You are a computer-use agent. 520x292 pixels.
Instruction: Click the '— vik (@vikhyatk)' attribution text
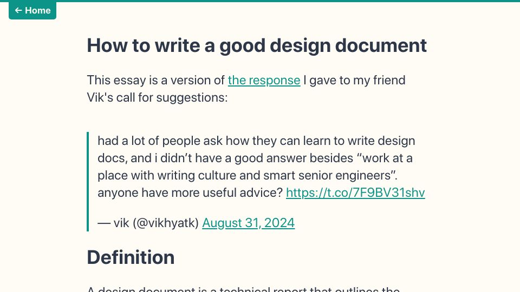point(148,223)
